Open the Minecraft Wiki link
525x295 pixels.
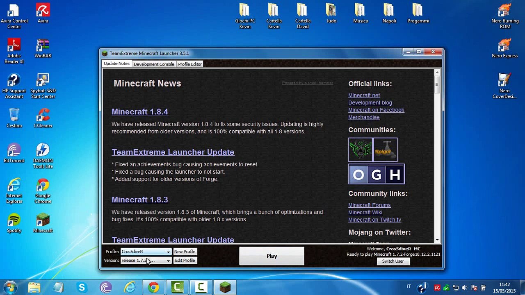pyautogui.click(x=365, y=213)
